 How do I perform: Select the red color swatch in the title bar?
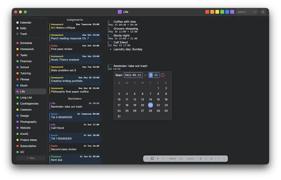(207, 12)
